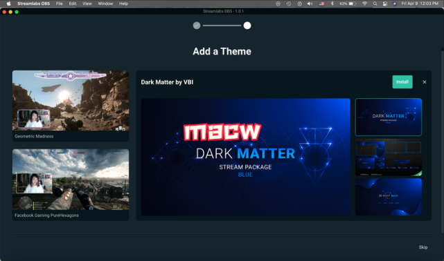
Task: Open the Window menu
Action: coord(105,3)
